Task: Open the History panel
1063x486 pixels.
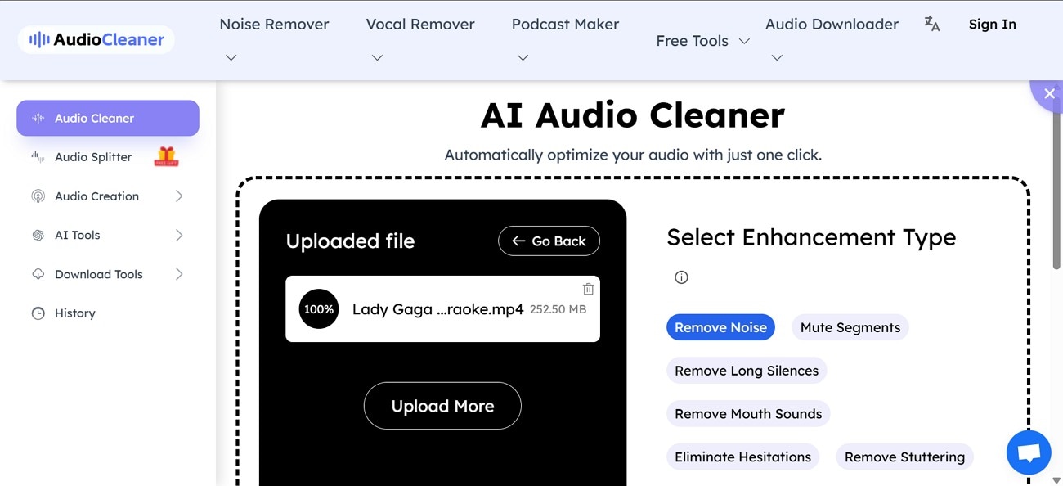Action: coord(74,313)
